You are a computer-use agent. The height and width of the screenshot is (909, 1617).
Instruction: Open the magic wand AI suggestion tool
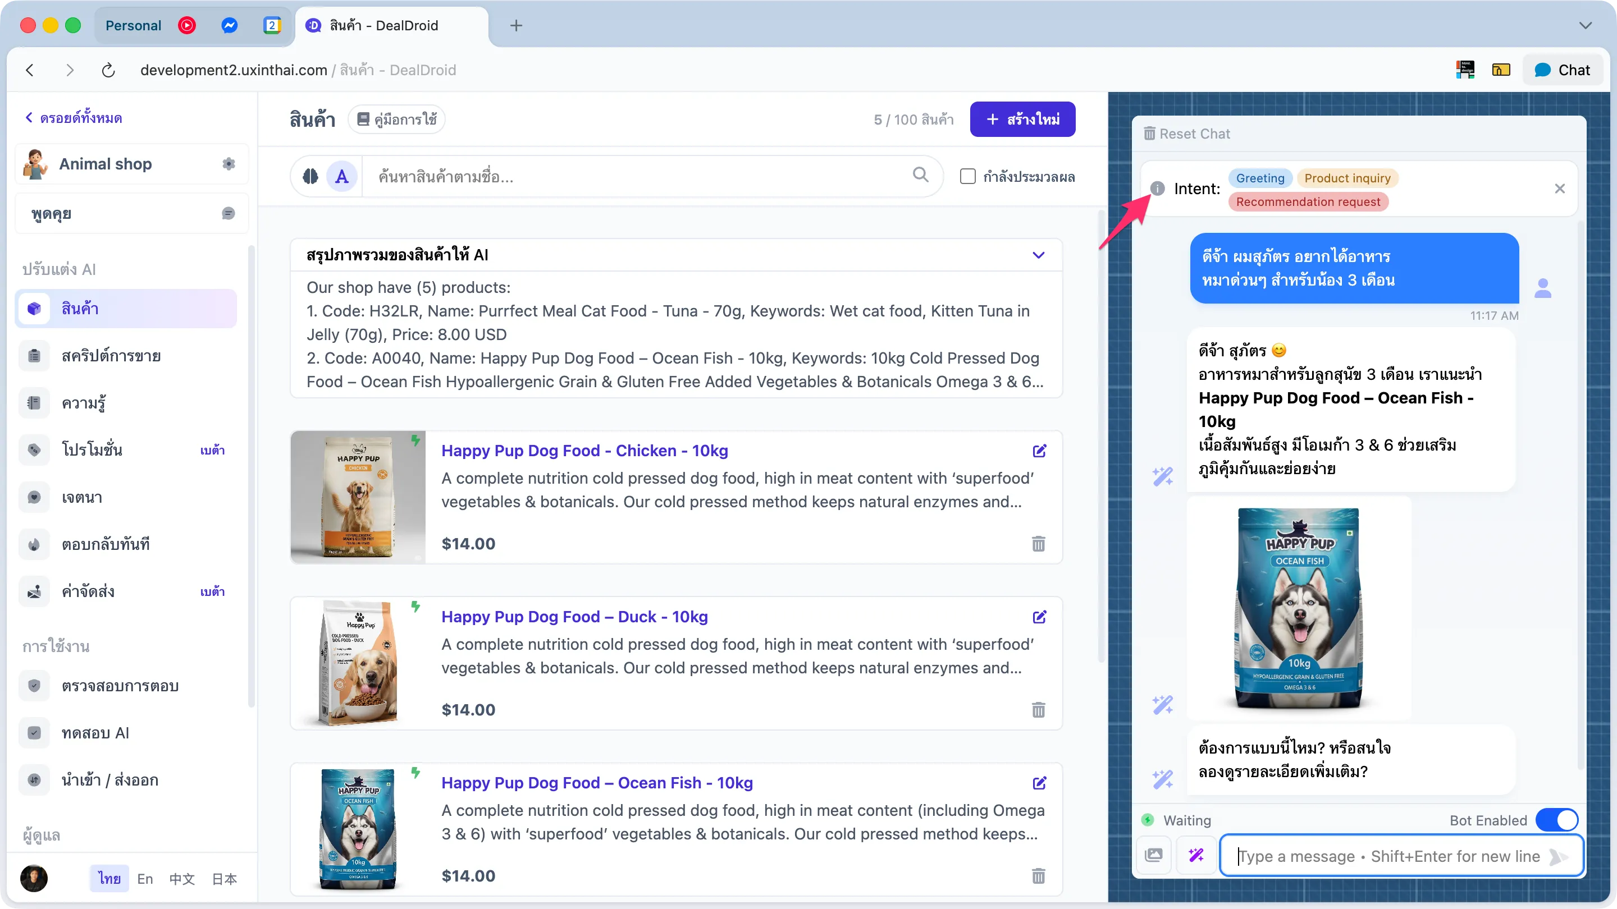[1196, 855]
